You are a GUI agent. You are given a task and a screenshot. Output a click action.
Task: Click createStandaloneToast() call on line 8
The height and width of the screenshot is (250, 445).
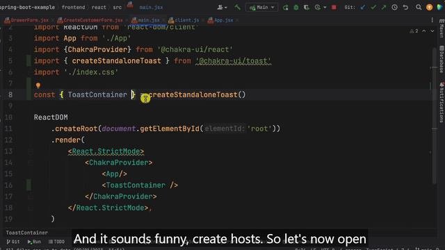coord(197,94)
